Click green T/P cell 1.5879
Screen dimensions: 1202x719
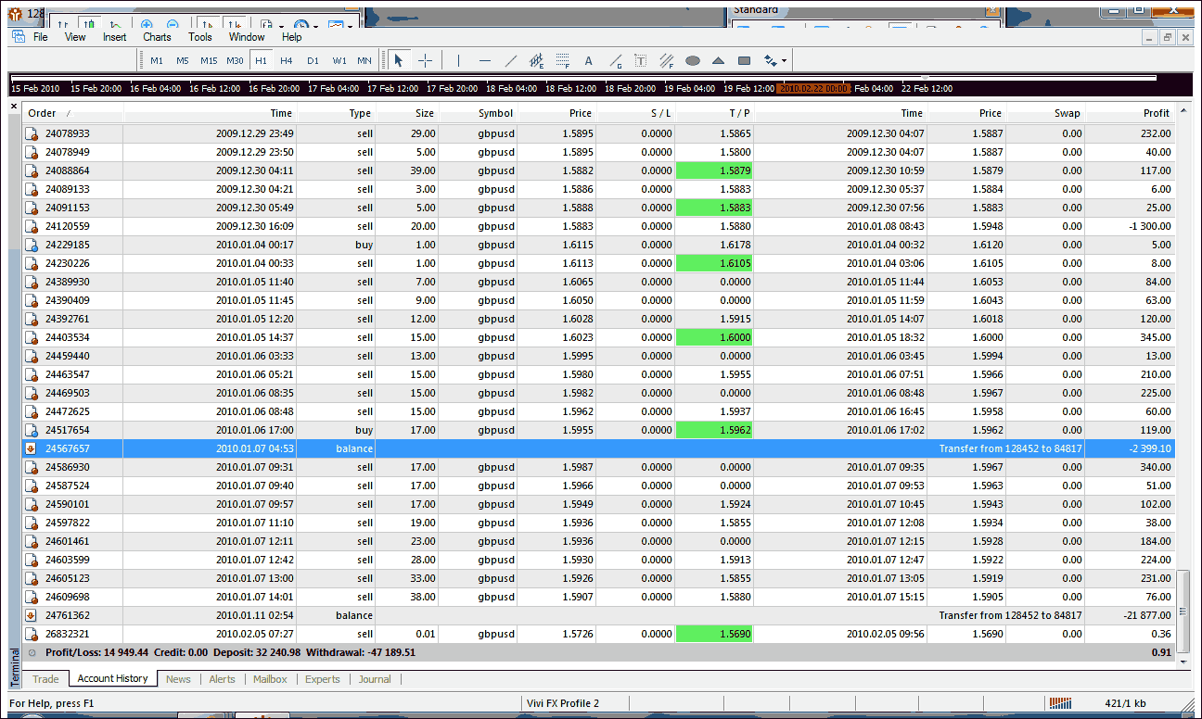tap(715, 170)
